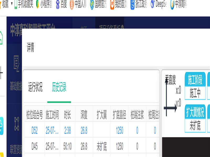The height and width of the screenshot is (157, 210).
Task: Open the 百度 bookmark icon
Action: coord(57,4)
